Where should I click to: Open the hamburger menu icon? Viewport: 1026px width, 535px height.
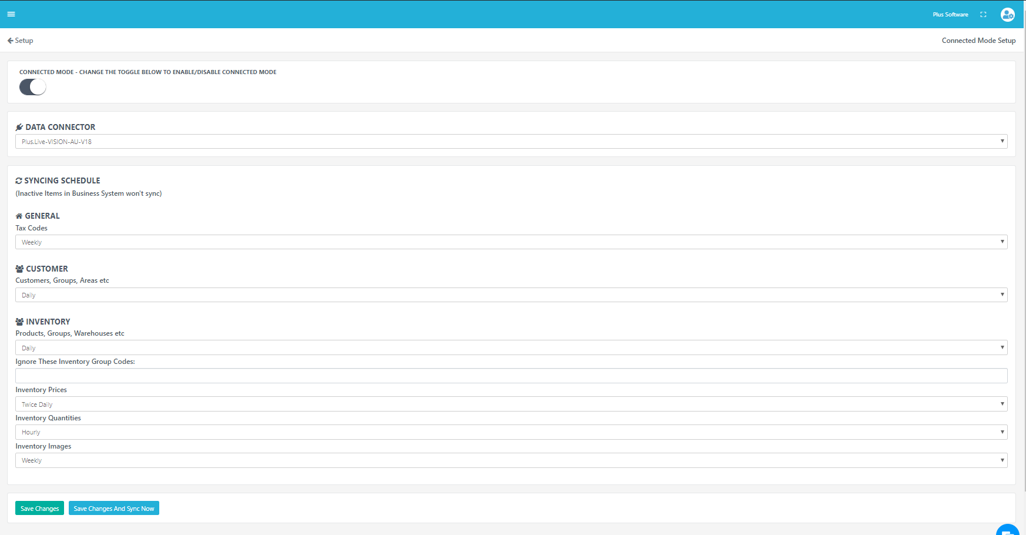[x=11, y=14]
